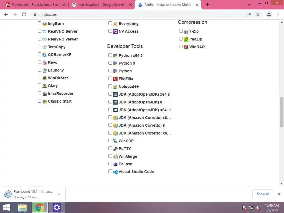Image resolution: width=284 pixels, height=213 pixels.
Task: Click the Python x64 3 icon
Action: pos(115,55)
